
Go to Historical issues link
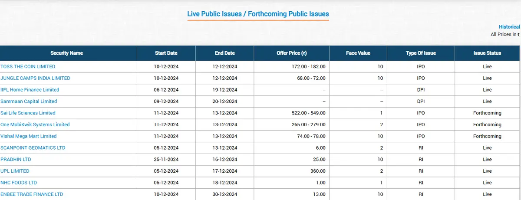click(509, 27)
